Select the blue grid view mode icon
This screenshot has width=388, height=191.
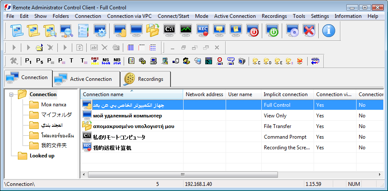point(130,47)
